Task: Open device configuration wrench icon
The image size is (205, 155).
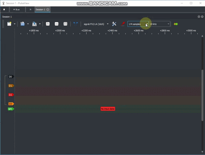Action: (114, 24)
